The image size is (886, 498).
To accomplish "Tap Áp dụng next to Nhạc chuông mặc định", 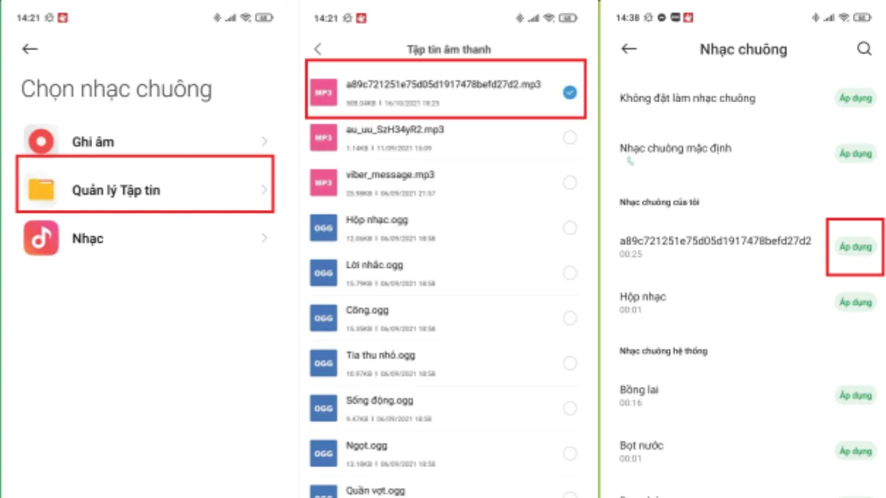I will [x=855, y=153].
